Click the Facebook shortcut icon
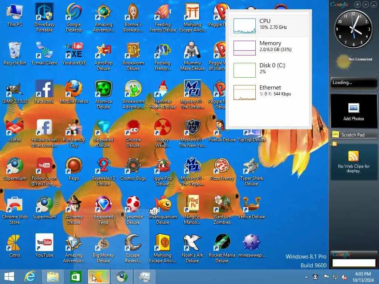 point(44,92)
